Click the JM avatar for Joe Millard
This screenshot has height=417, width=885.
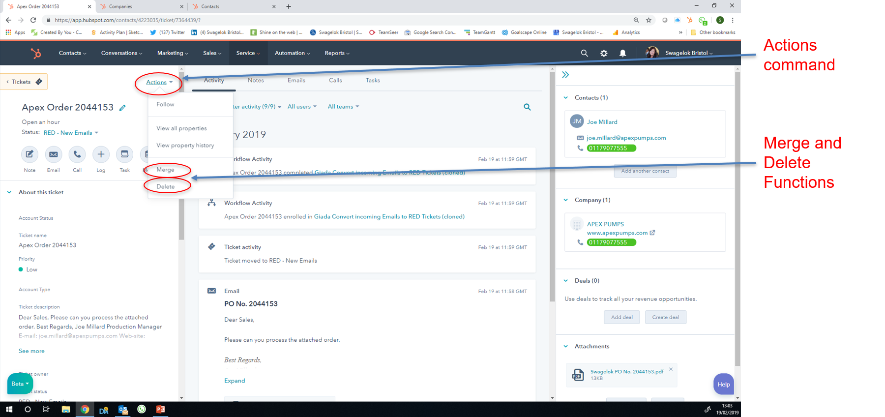577,121
